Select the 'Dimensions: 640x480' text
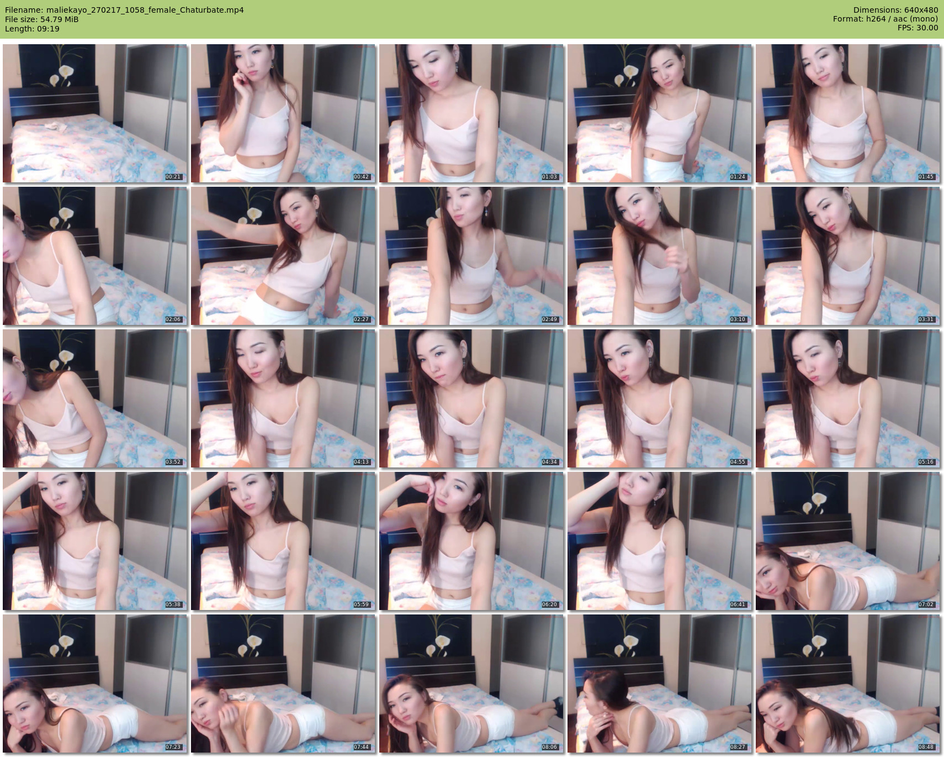Image resolution: width=944 pixels, height=757 pixels. coord(895,10)
